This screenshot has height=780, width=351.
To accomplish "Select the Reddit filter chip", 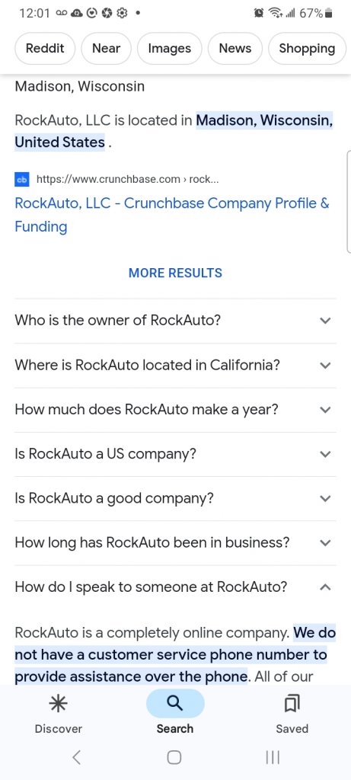I will 45,48.
